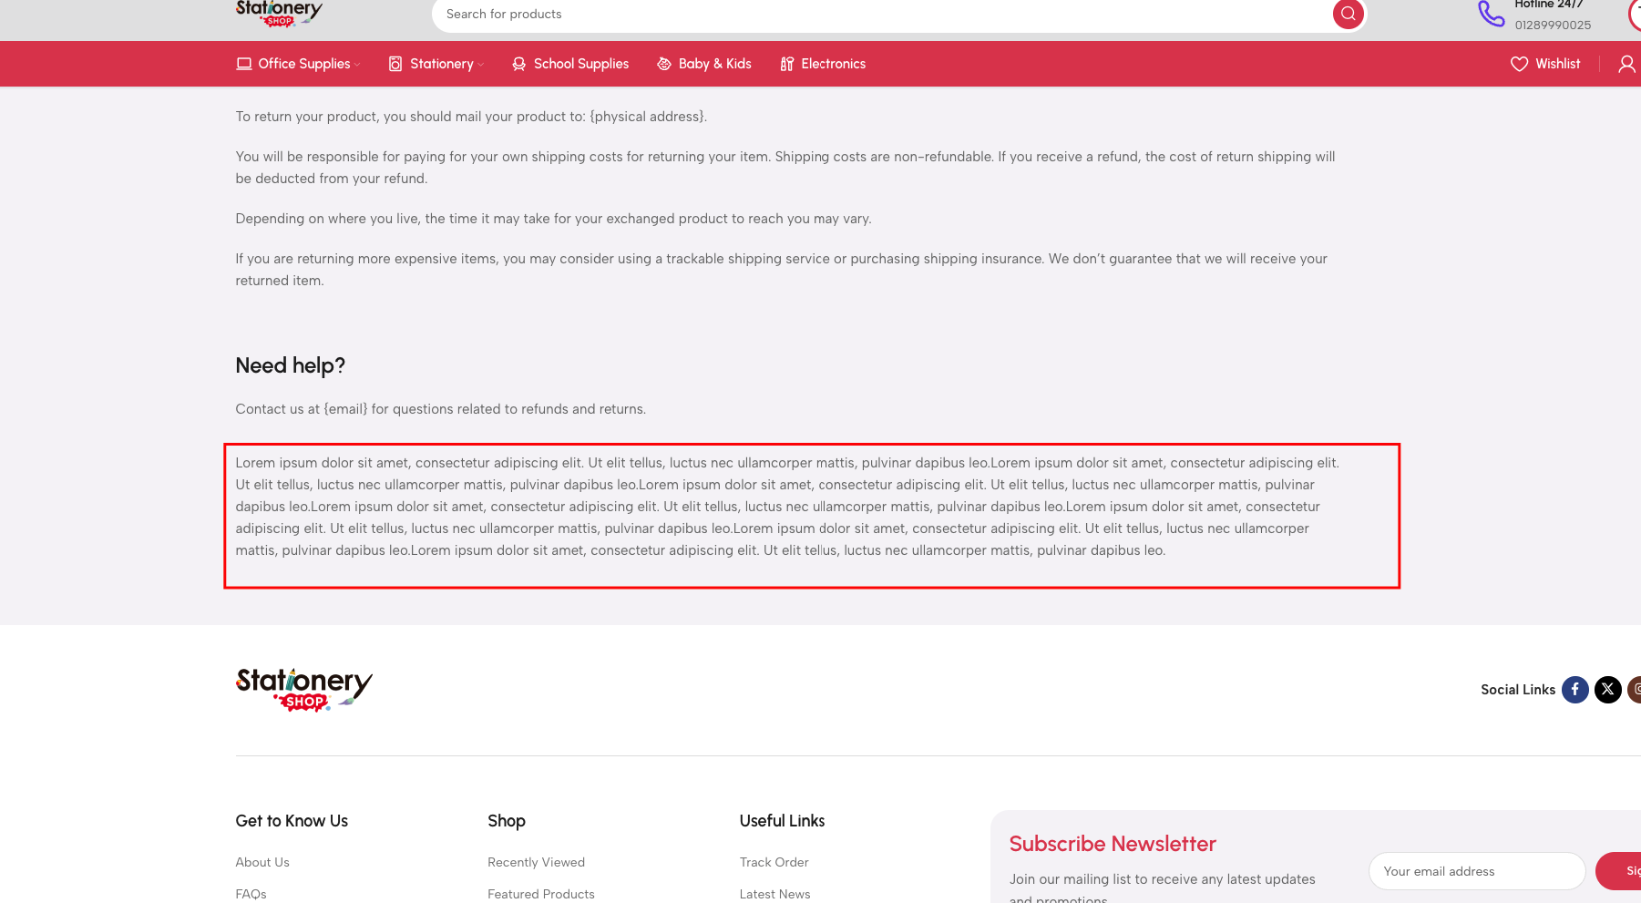Click the Need help? heading
The width and height of the screenshot is (1641, 903).
pyautogui.click(x=291, y=365)
